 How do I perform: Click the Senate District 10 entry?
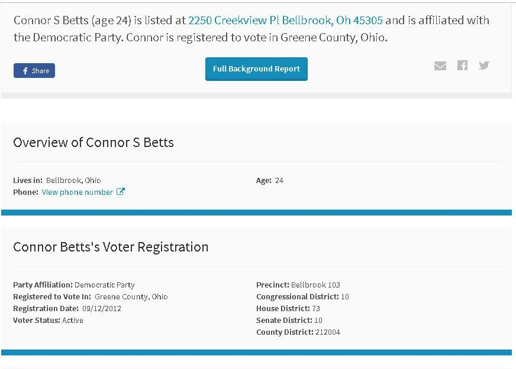(x=289, y=320)
